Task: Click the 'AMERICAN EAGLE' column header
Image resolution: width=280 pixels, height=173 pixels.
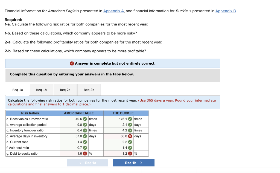Action: click(x=79, y=113)
